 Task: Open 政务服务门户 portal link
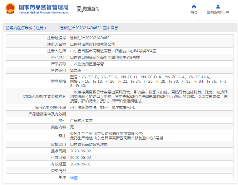(x=218, y=12)
